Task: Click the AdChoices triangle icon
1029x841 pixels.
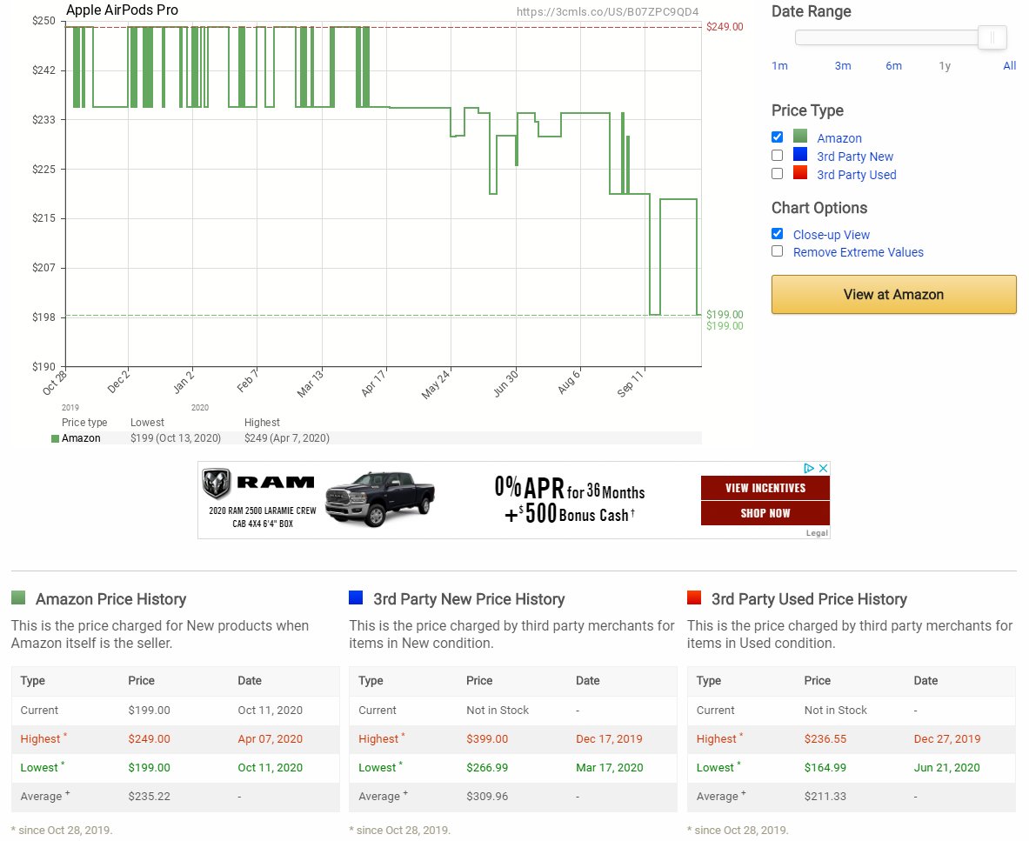Action: coord(809,468)
